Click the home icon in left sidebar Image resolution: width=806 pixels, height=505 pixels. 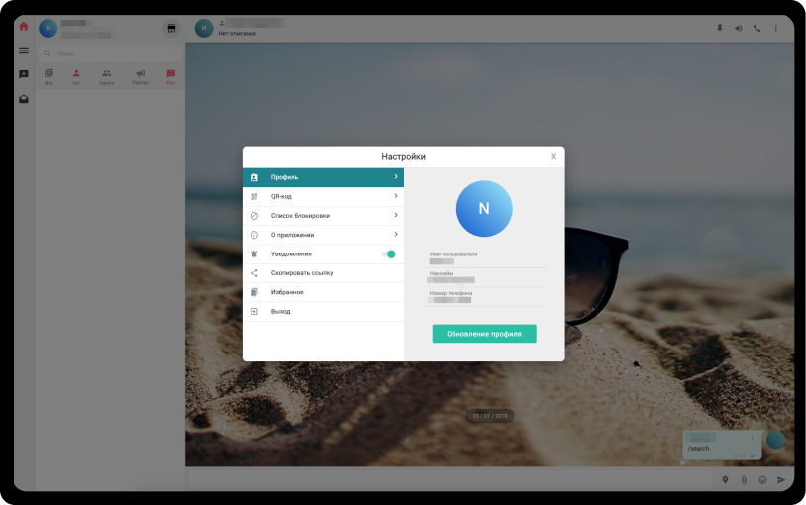pos(24,27)
